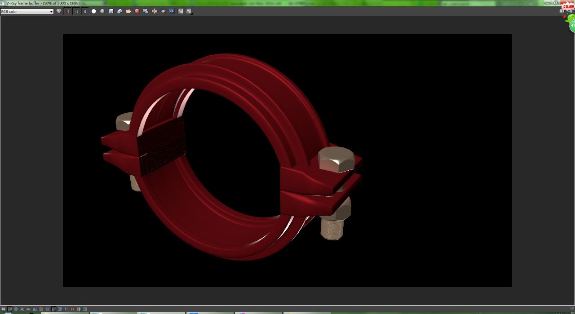Minimize the V-Ray frame buffer window
The image size is (575, 314).
point(548,3)
